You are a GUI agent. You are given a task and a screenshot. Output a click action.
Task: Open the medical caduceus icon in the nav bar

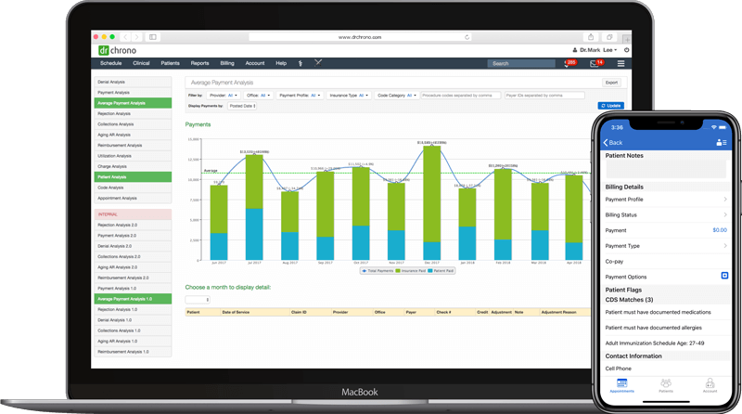click(x=300, y=63)
